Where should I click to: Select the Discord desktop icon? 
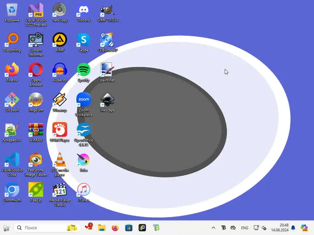[83, 12]
